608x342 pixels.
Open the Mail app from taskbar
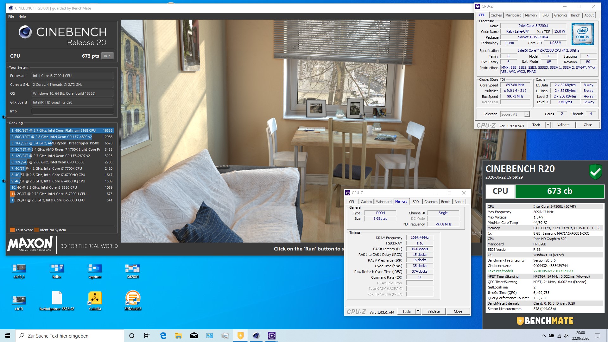pyautogui.click(x=194, y=336)
